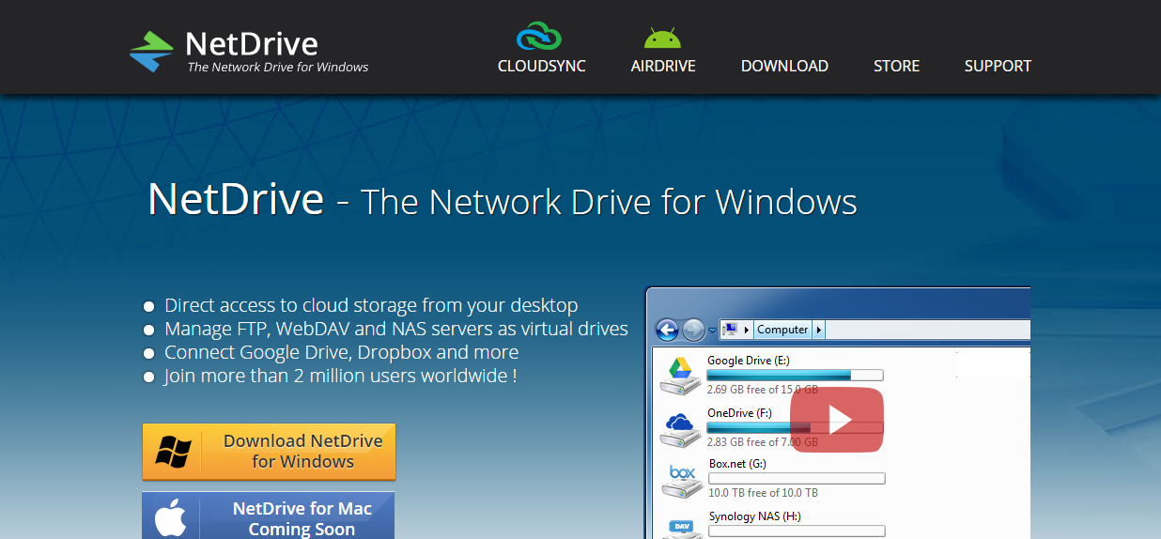This screenshot has height=539, width=1161.
Task: Click the back arrow in Explorer preview
Action: tap(667, 330)
